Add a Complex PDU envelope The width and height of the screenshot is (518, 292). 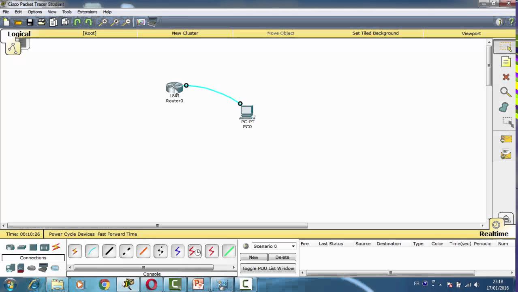pos(506,154)
